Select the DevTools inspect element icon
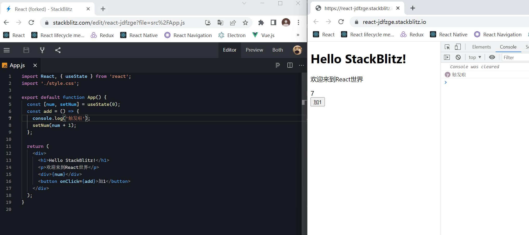529x235 pixels. (x=447, y=47)
